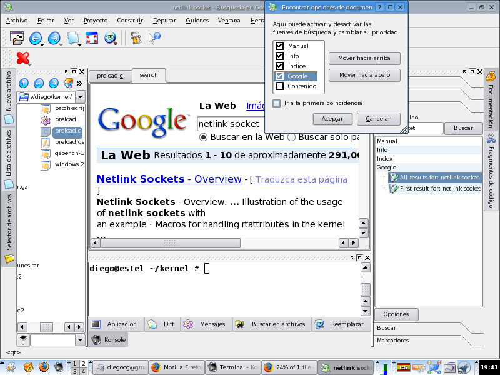Click the What's This help pointer icon
Image resolution: width=500 pixels, height=375 pixels.
click(154, 39)
